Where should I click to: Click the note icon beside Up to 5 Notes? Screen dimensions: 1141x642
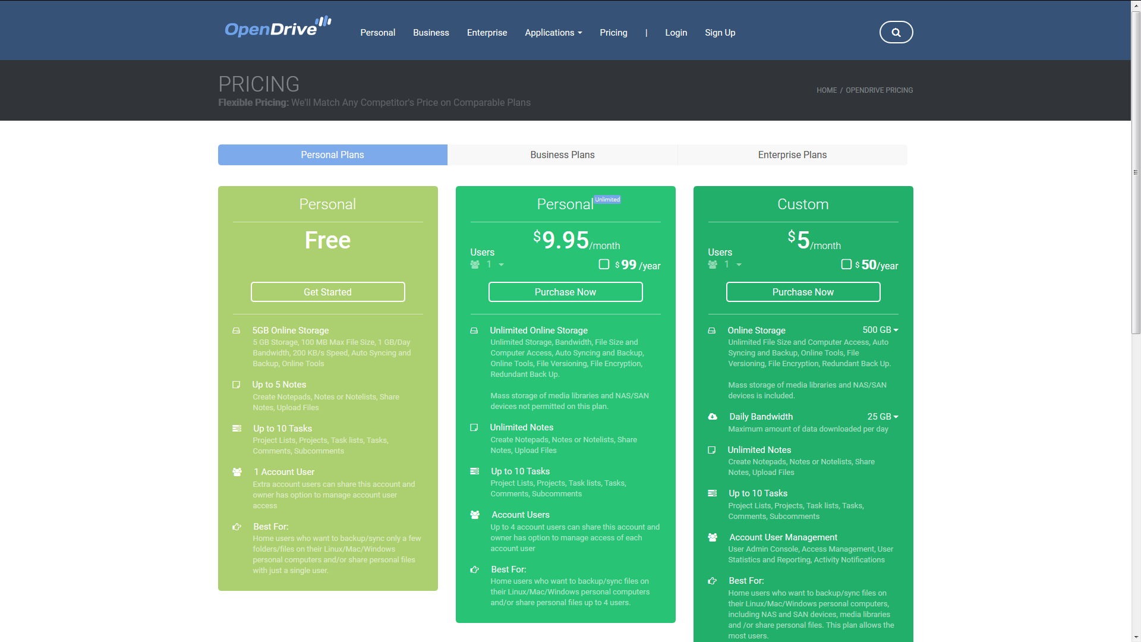[x=236, y=385]
